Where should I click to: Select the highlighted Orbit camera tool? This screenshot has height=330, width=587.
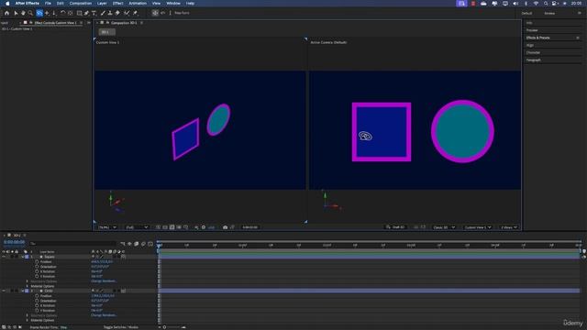coord(39,13)
